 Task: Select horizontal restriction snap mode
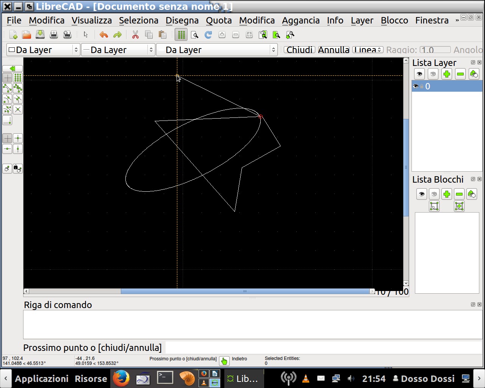pyautogui.click(x=7, y=149)
